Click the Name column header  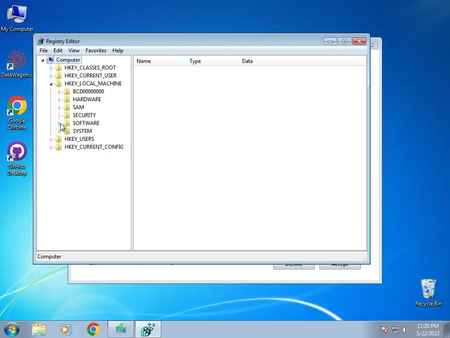(x=160, y=61)
